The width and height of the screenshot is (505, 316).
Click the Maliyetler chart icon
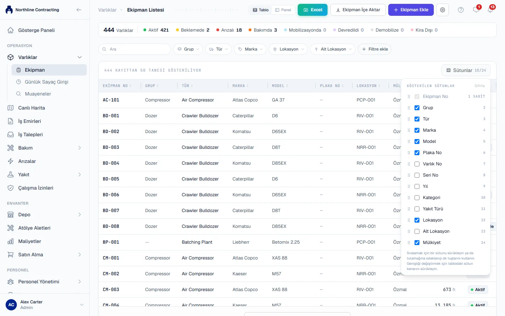point(11,241)
